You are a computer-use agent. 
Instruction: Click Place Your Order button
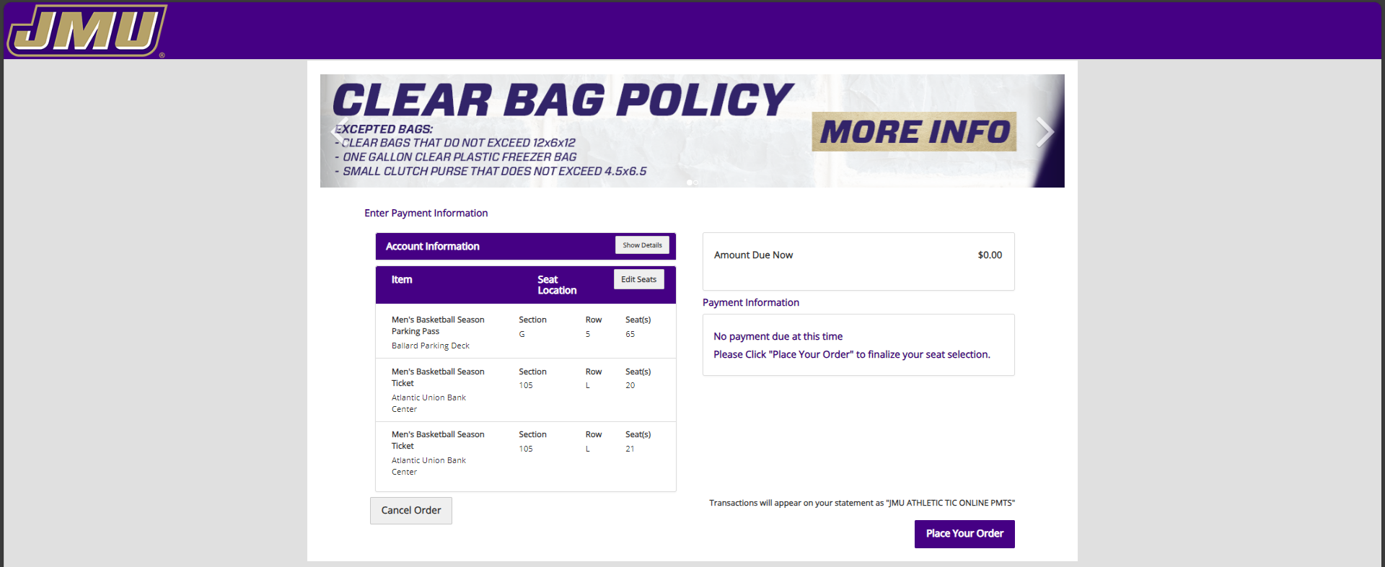[x=964, y=534]
